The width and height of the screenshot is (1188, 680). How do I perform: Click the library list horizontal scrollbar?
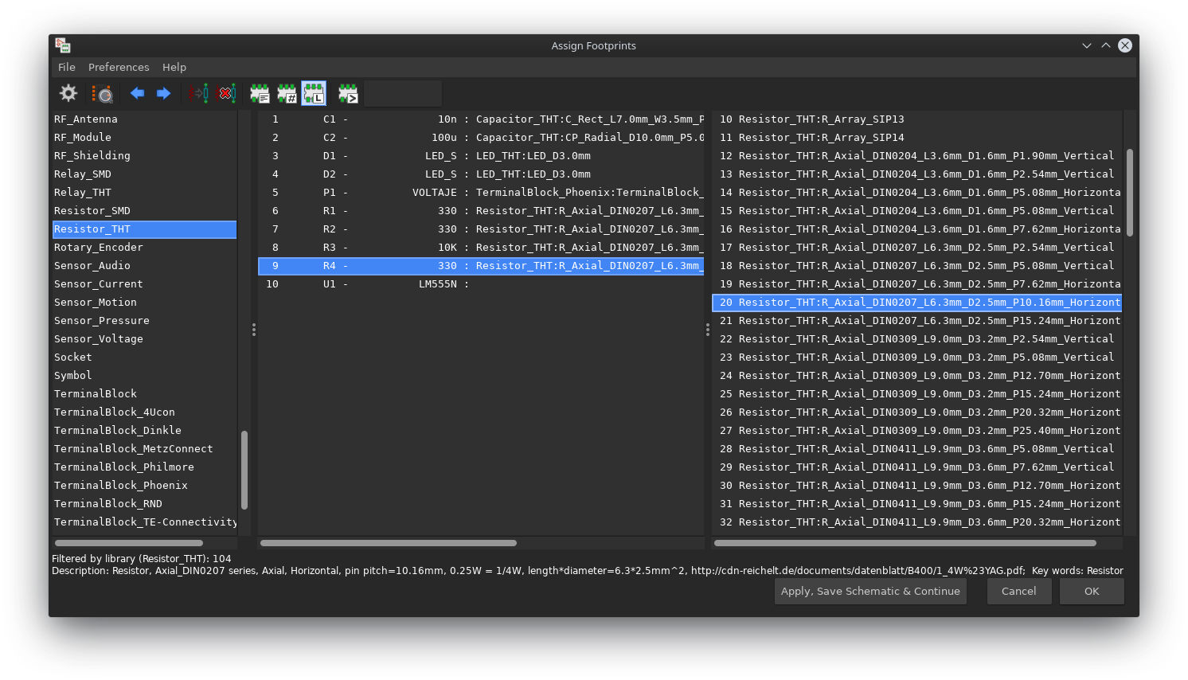tap(129, 543)
